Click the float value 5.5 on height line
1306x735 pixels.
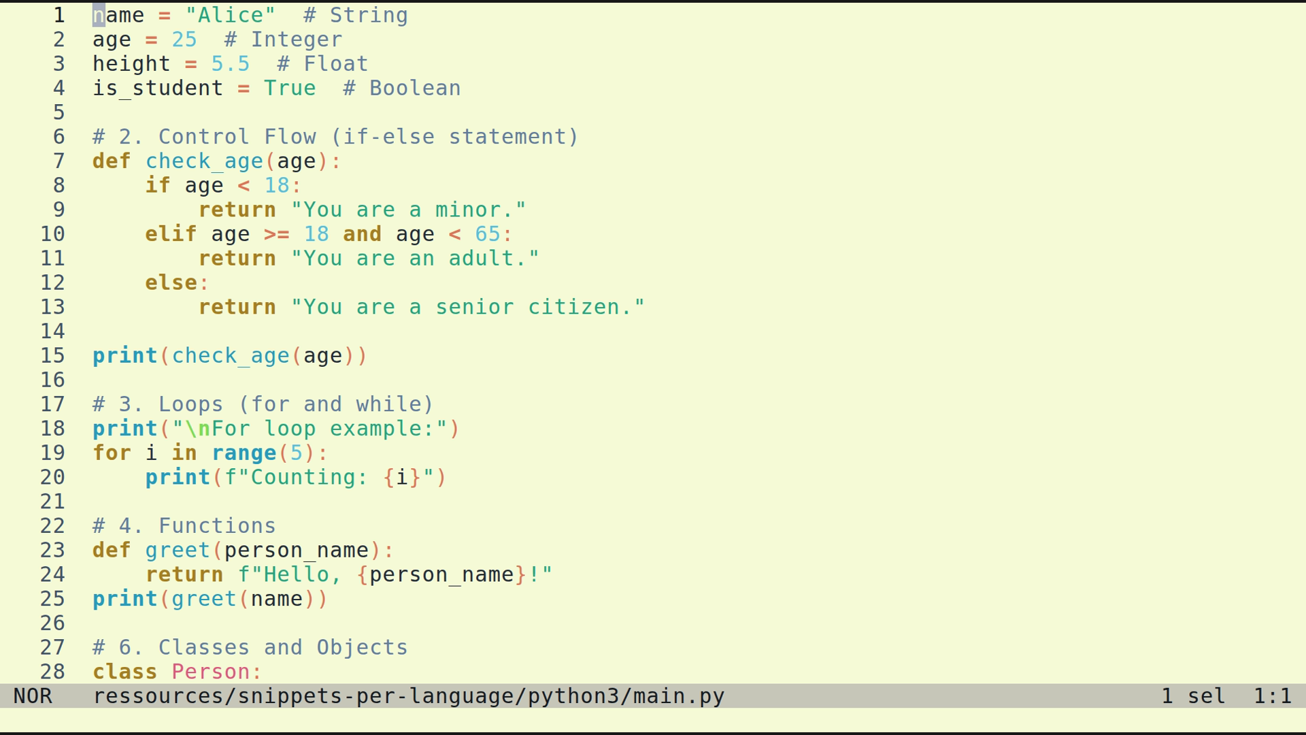229,63
